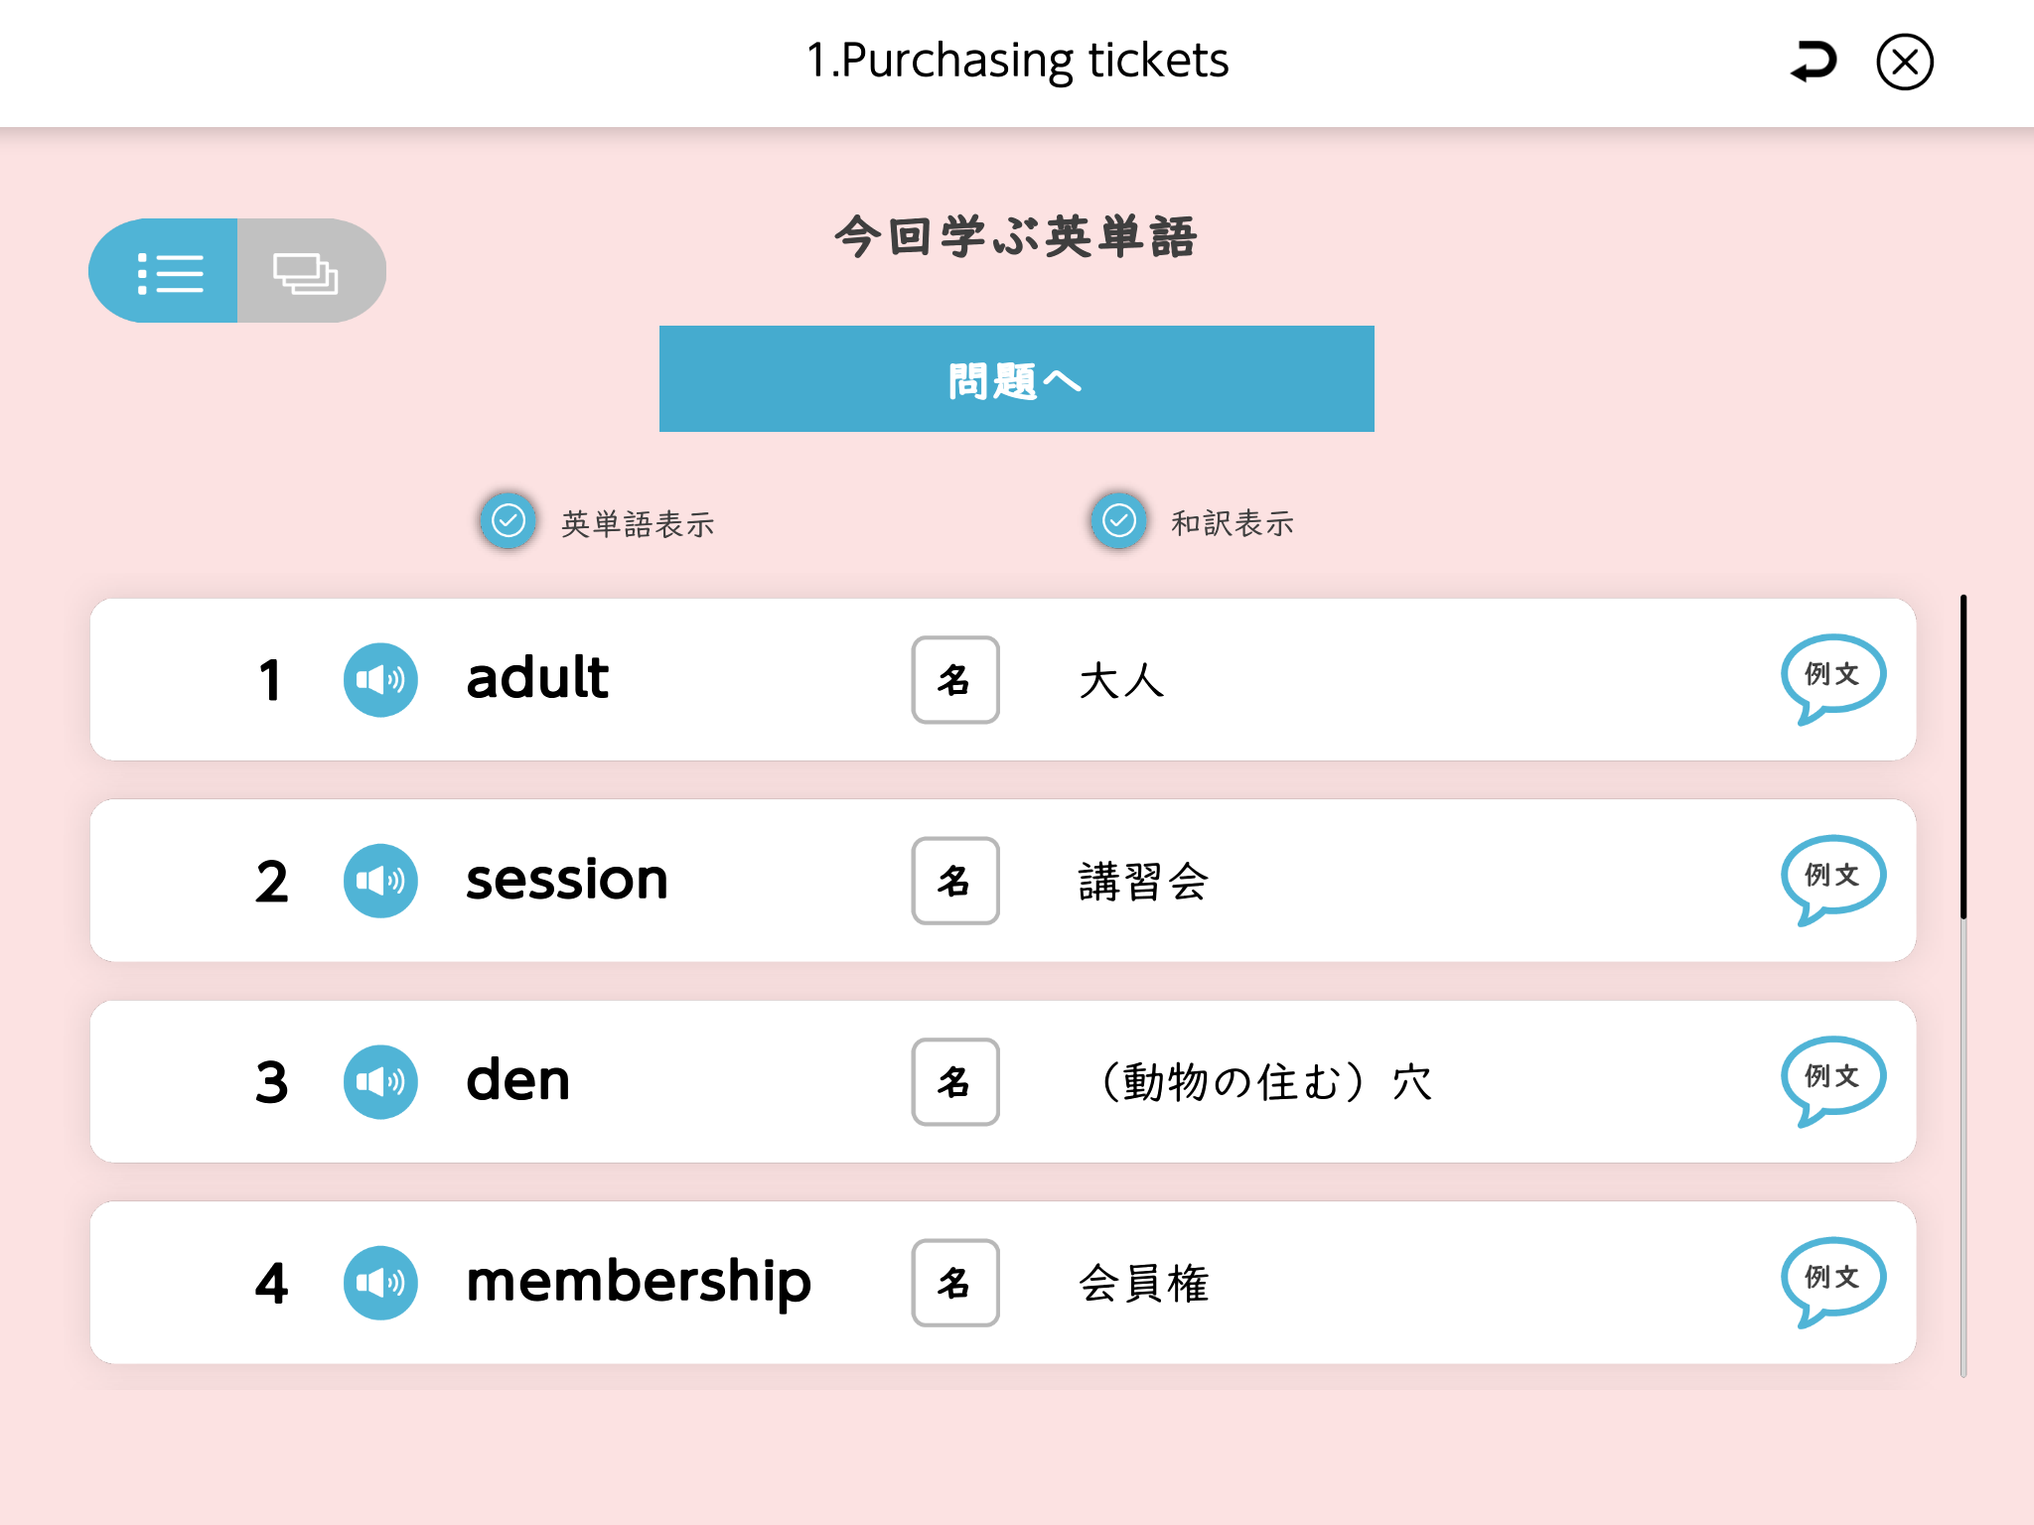Switch to flashcard view mode
Viewport: 2034px width, 1525px height.
pyautogui.click(x=309, y=271)
